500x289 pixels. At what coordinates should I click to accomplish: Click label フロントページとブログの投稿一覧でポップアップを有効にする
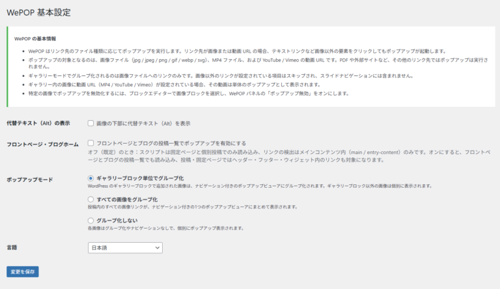[171, 144]
